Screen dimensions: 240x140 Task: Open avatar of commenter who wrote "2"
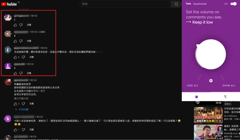pos(8,66)
